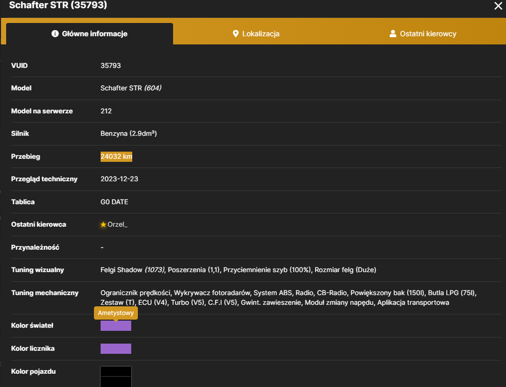Viewport: 506px width, 387px height.
Task: Click the Przegląd techniczny row label
Action: 44,179
